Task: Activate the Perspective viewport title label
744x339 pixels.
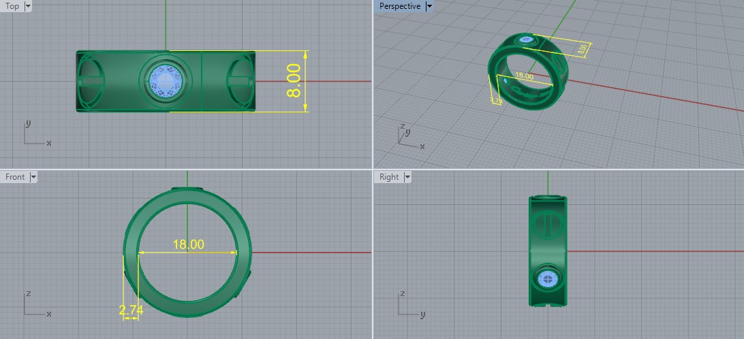Action: [400, 6]
